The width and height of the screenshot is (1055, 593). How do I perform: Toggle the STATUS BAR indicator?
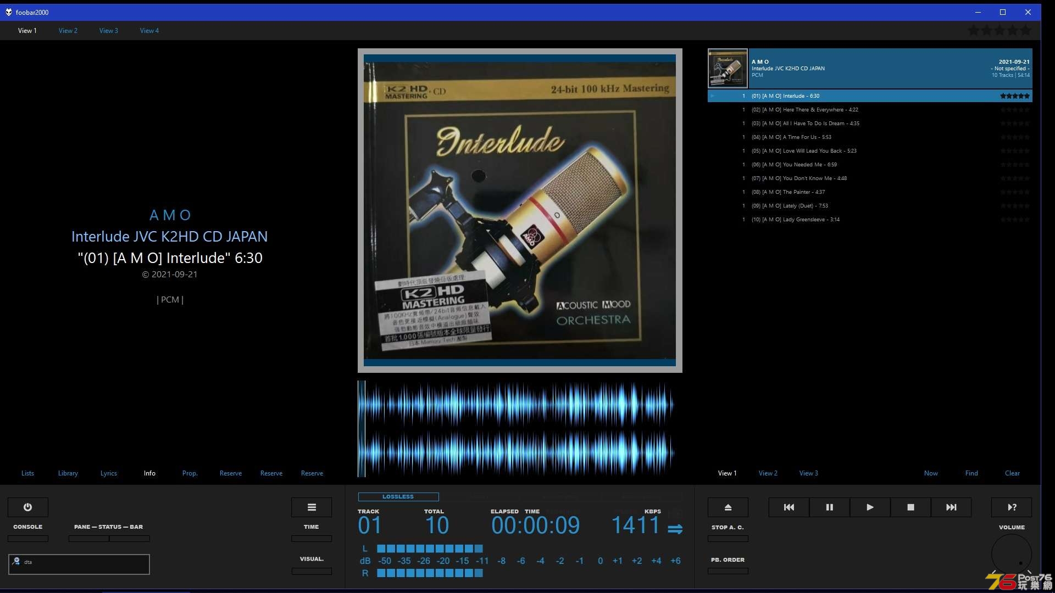pyautogui.click(x=130, y=539)
